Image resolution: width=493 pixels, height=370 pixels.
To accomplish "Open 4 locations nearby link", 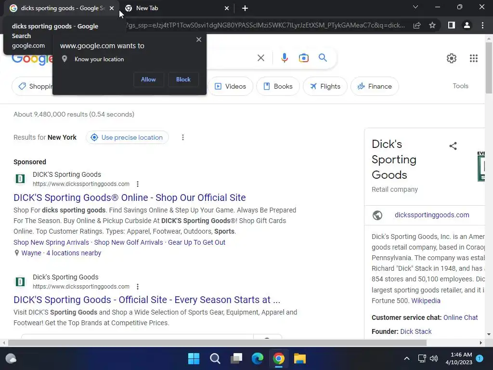I will [74, 253].
